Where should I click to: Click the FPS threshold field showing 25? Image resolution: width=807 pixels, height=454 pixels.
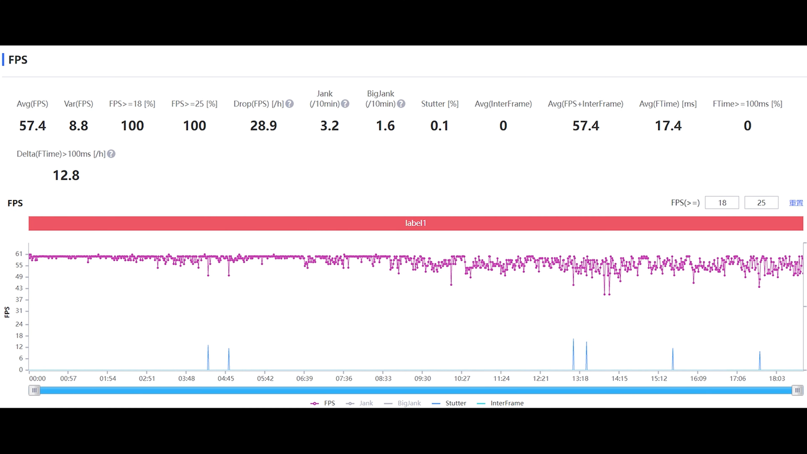point(761,203)
